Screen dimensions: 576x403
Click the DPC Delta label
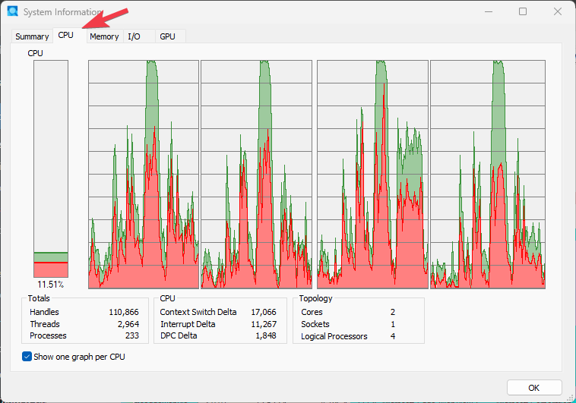179,335
